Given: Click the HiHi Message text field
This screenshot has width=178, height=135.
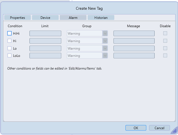Looking at the screenshot, I should click(x=134, y=34).
